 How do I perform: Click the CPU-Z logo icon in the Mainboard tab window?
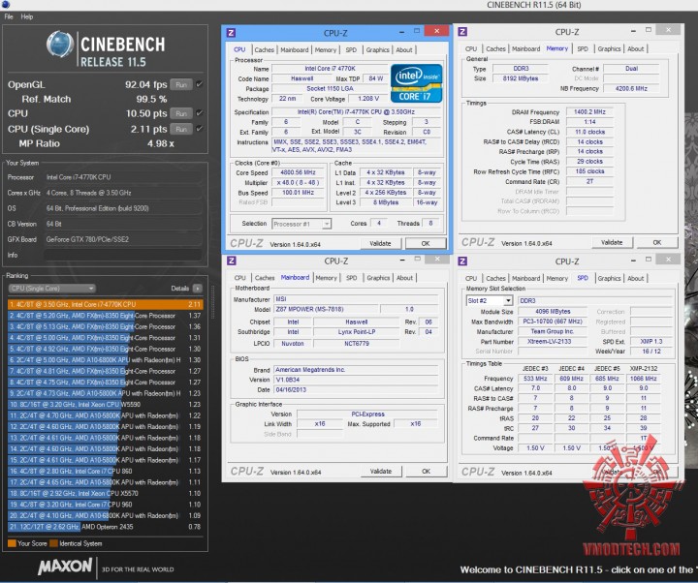point(232,261)
